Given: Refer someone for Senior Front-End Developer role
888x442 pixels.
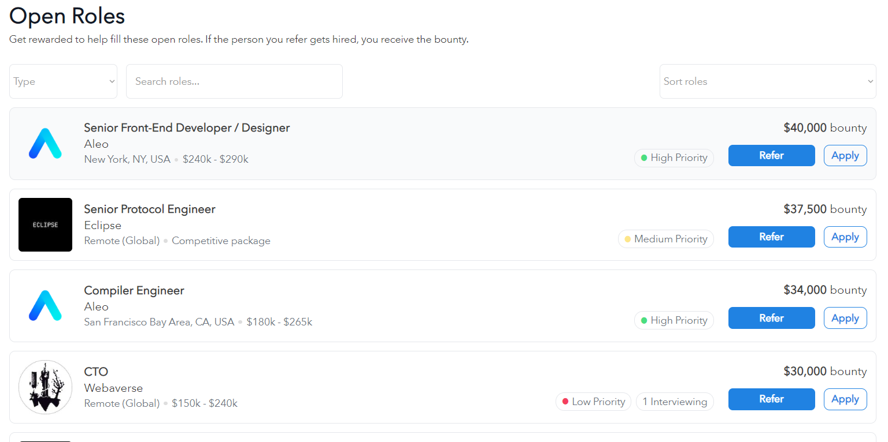Looking at the screenshot, I should point(771,155).
